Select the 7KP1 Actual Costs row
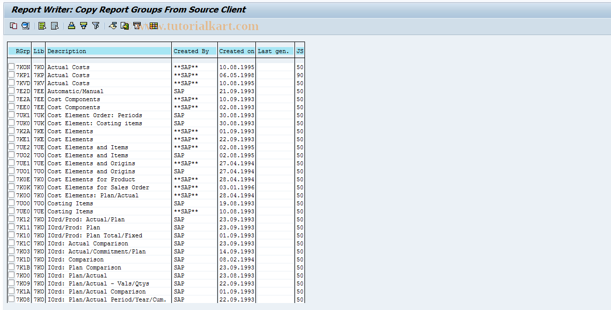 pos(11,75)
